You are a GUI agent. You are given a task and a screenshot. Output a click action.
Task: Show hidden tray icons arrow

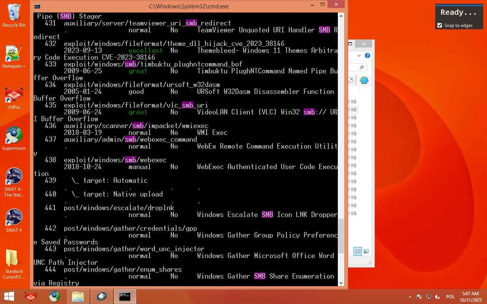[x=410, y=297]
